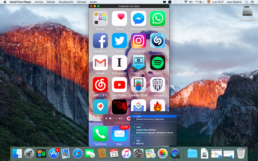
Task: Select Juan under Cámara
Action: click(154, 116)
